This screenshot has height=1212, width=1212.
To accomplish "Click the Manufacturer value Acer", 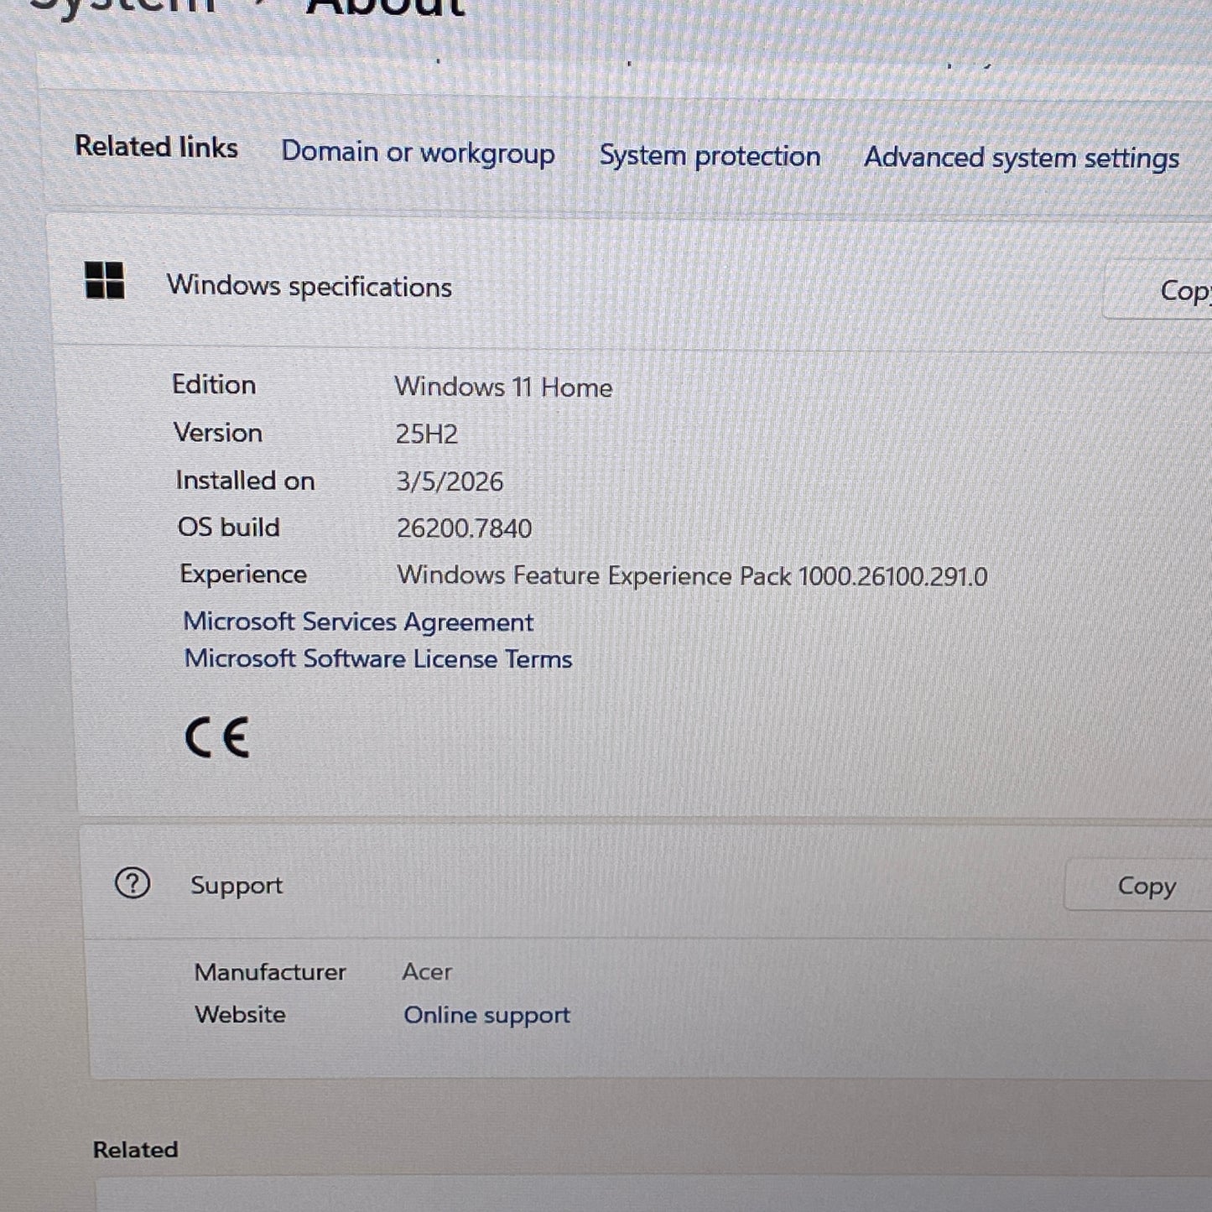I will pyautogui.click(x=427, y=971).
